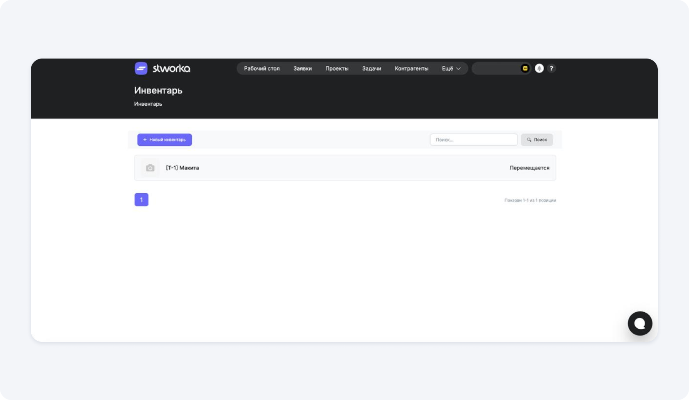Click the camera placeholder for Макита
689x400 pixels.
[x=151, y=168]
